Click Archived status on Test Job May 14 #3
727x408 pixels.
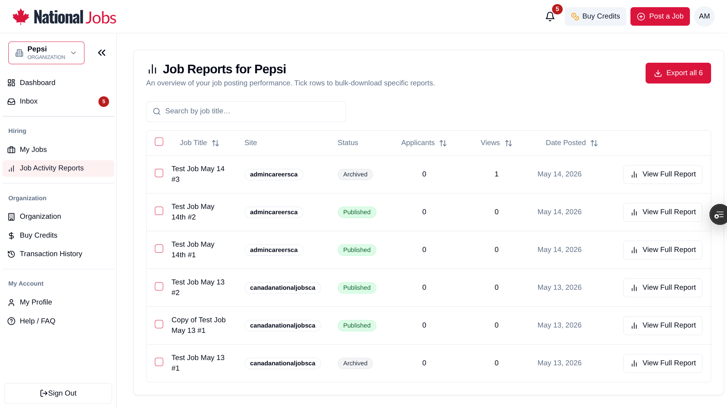355,175
